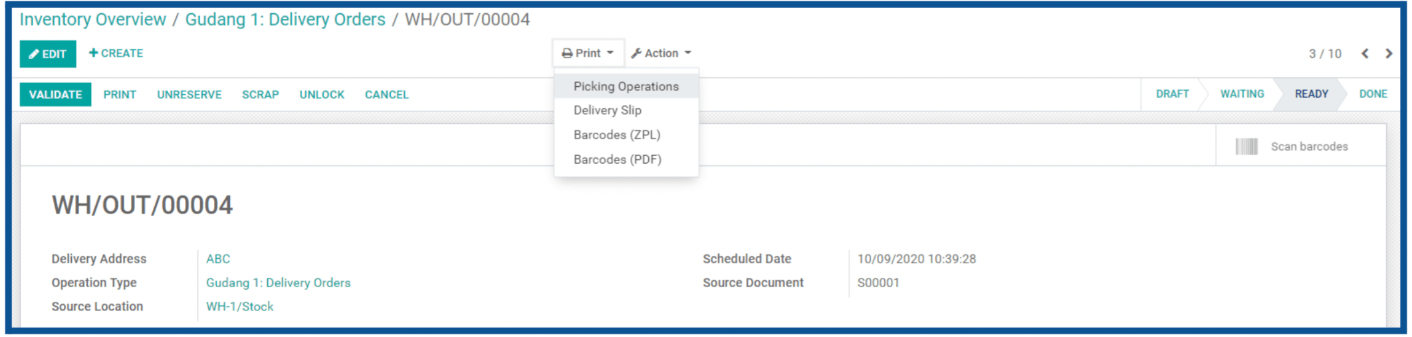The image size is (1412, 337).
Task: Collapse the Print dropdown menu
Action: tap(588, 53)
